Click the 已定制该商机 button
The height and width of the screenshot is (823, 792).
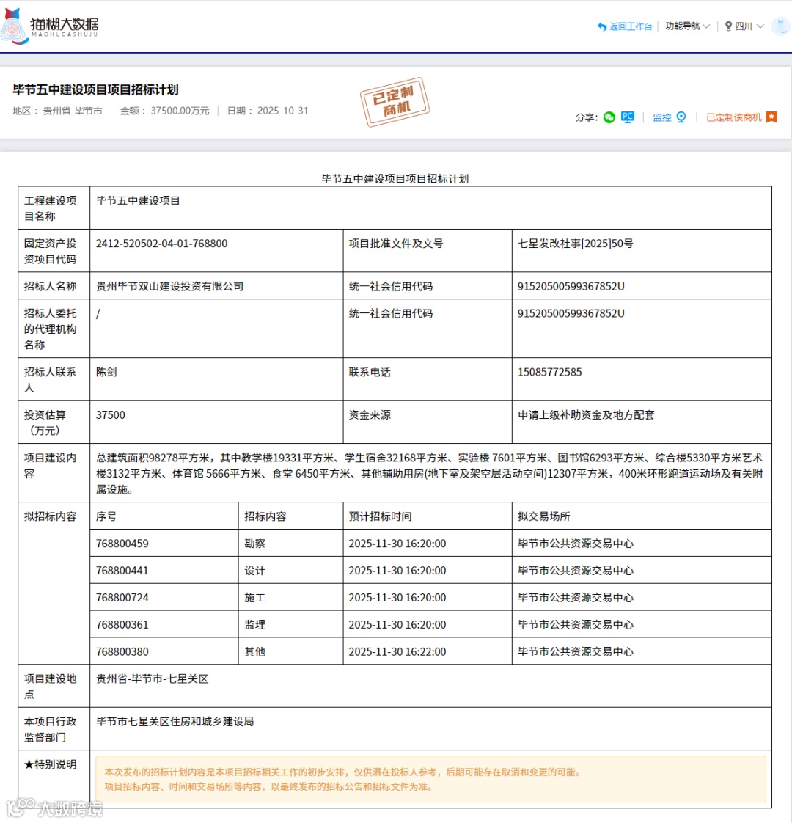coord(734,117)
